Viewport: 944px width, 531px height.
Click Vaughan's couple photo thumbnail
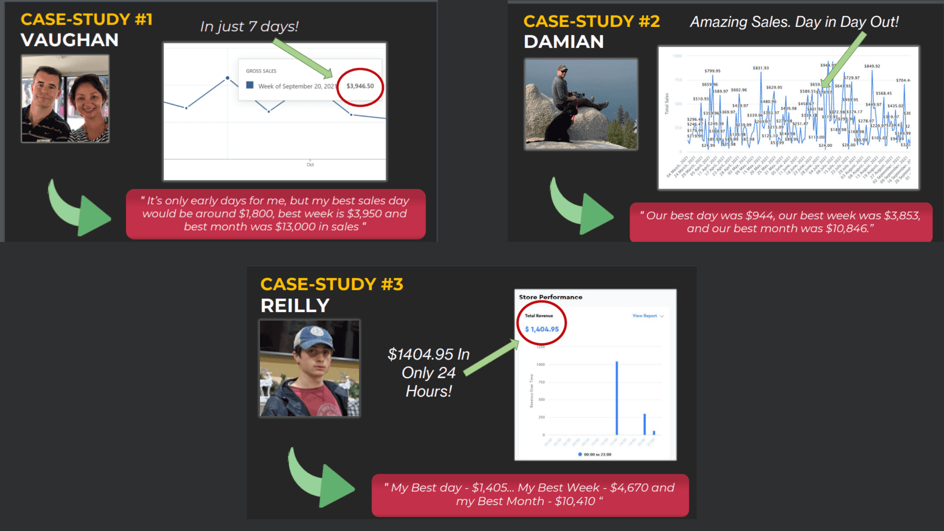coord(65,99)
